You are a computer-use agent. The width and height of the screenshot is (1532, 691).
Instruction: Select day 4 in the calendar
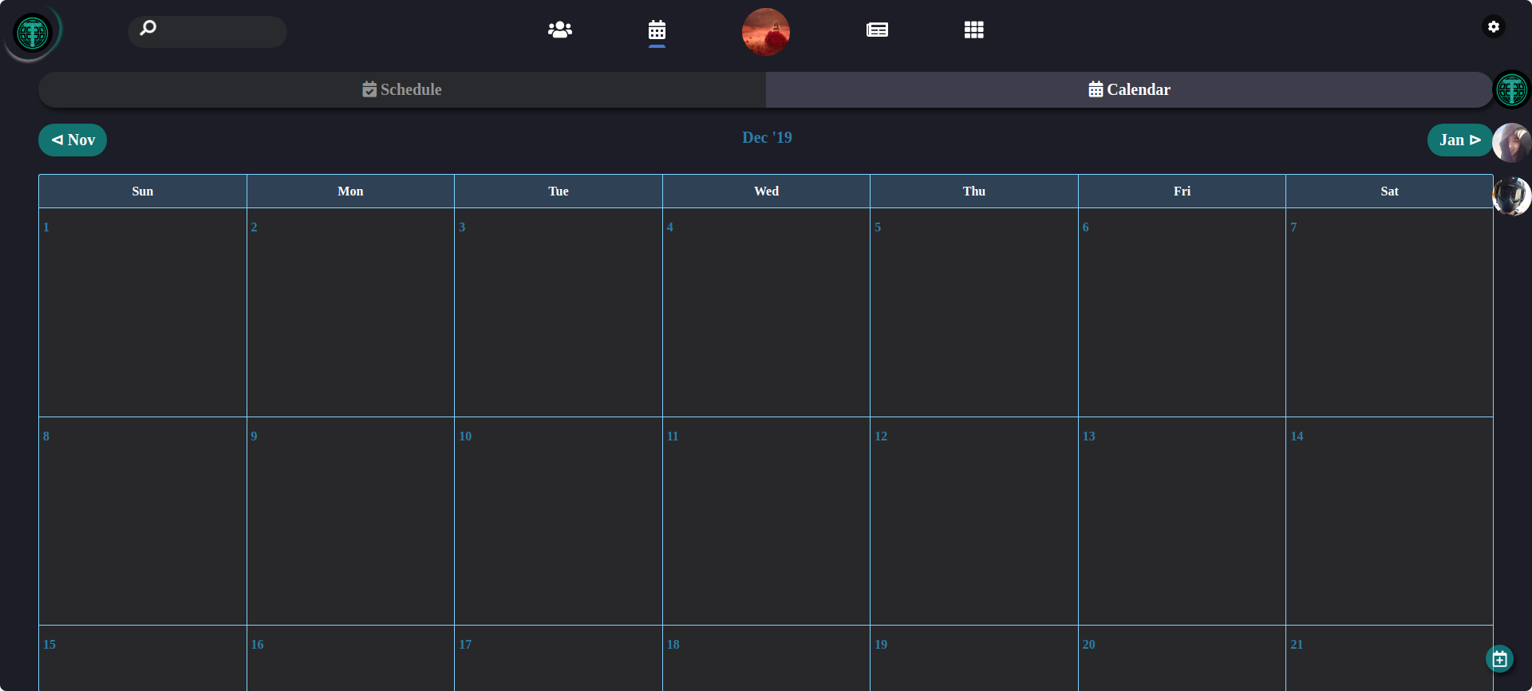pyautogui.click(x=766, y=313)
